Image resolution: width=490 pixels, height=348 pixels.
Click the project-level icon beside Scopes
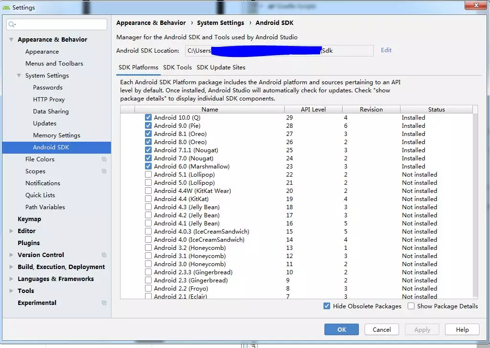click(x=104, y=171)
